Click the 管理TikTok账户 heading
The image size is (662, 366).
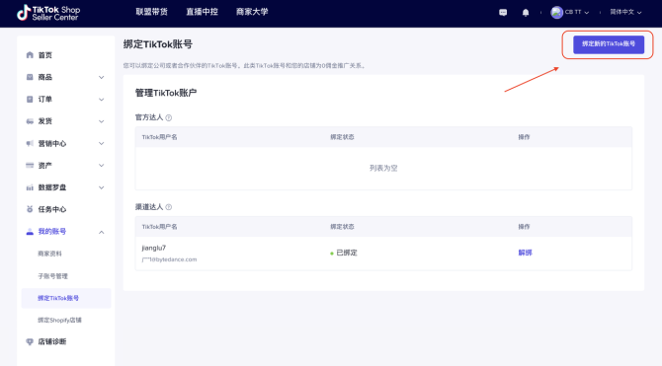click(166, 93)
